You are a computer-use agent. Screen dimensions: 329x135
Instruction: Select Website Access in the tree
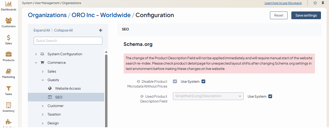click(x=68, y=88)
